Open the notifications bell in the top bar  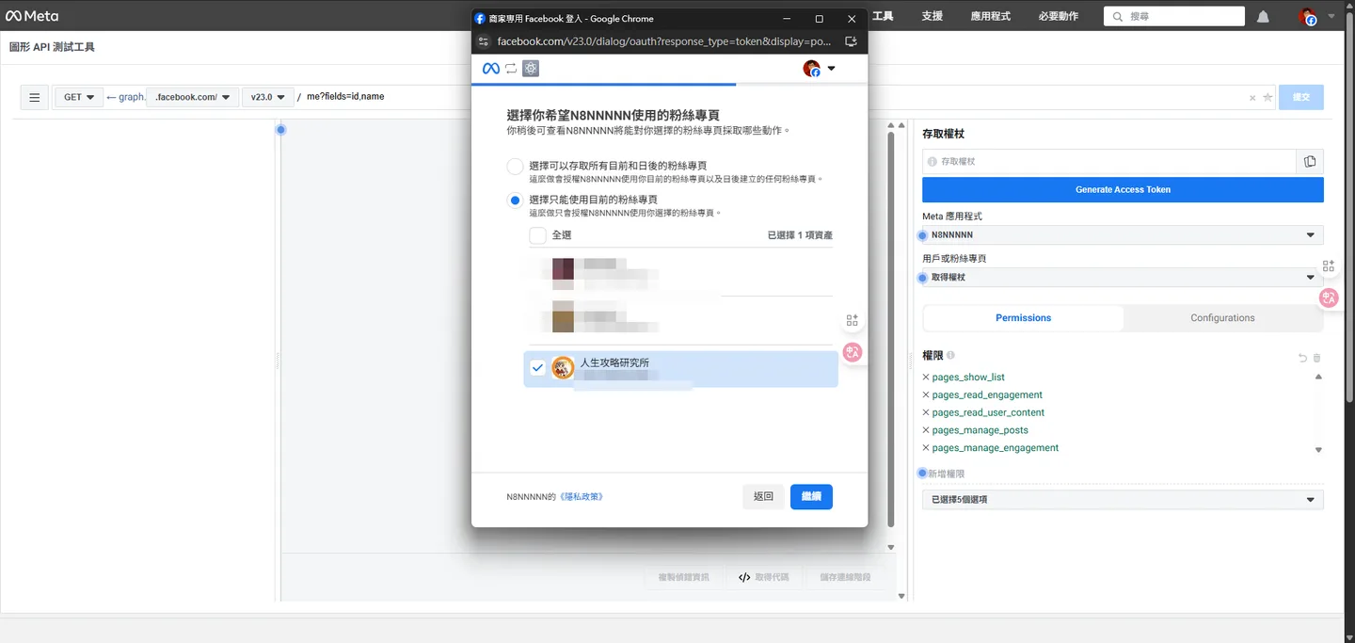1263,16
